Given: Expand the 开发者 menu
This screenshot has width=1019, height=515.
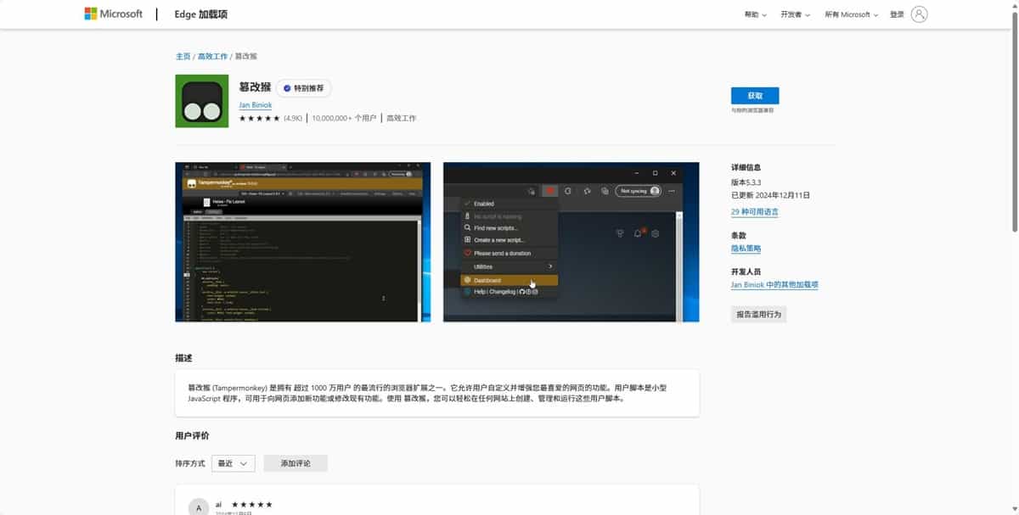Looking at the screenshot, I should tap(795, 14).
